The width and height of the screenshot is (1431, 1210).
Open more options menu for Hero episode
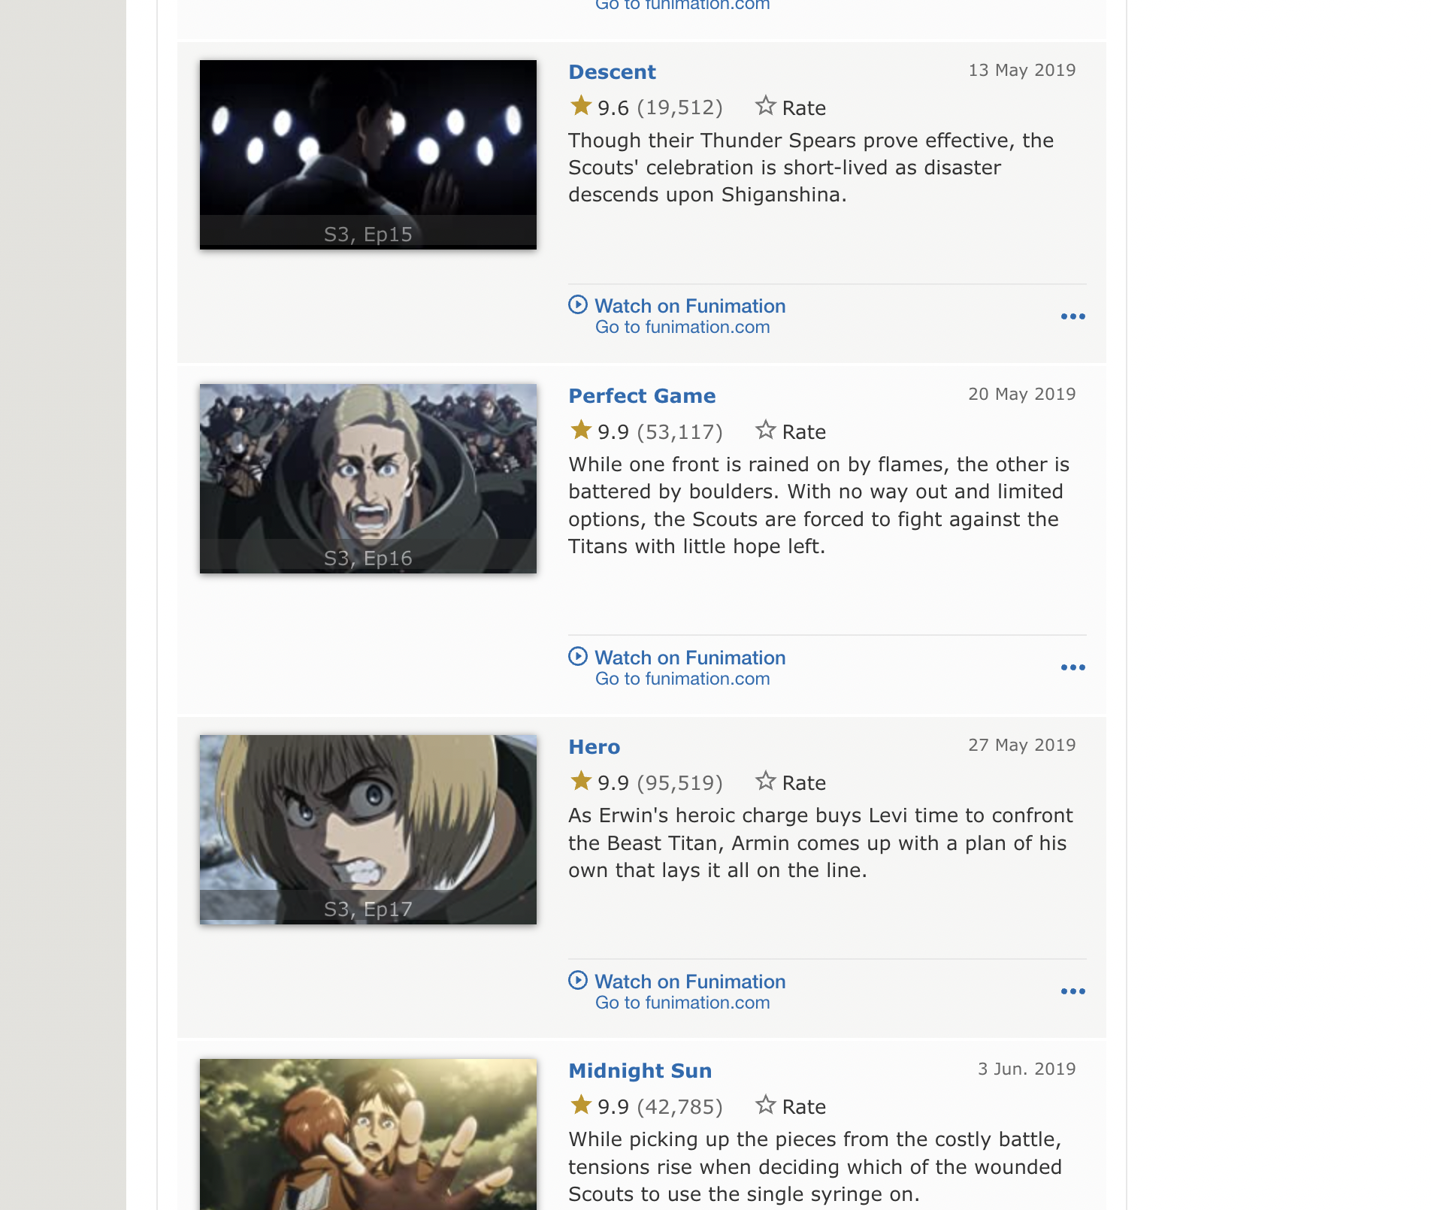(1072, 991)
